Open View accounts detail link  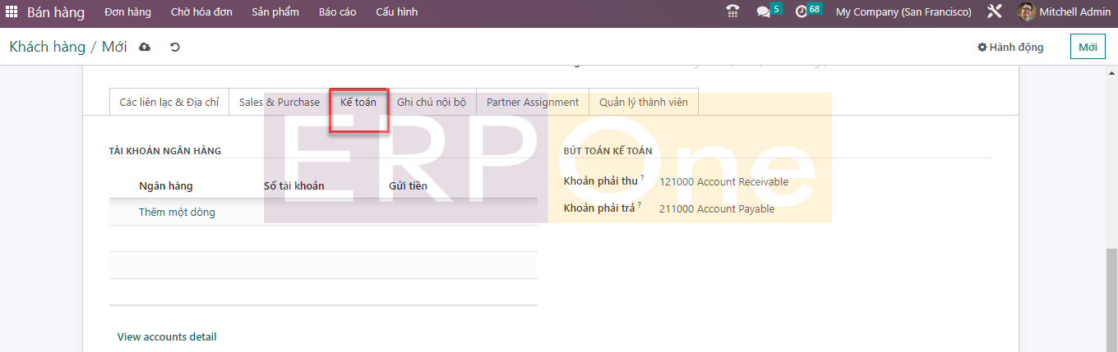[x=167, y=337]
